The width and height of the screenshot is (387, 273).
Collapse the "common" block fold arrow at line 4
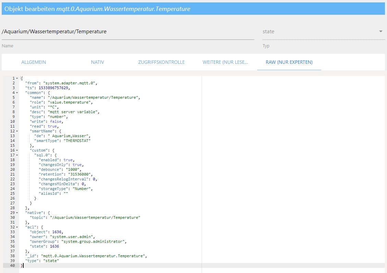click(x=17, y=93)
